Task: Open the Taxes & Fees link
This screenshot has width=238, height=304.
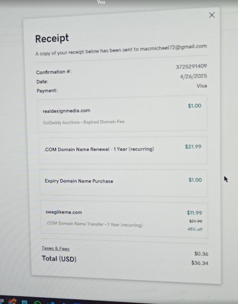Action: pyautogui.click(x=55, y=248)
